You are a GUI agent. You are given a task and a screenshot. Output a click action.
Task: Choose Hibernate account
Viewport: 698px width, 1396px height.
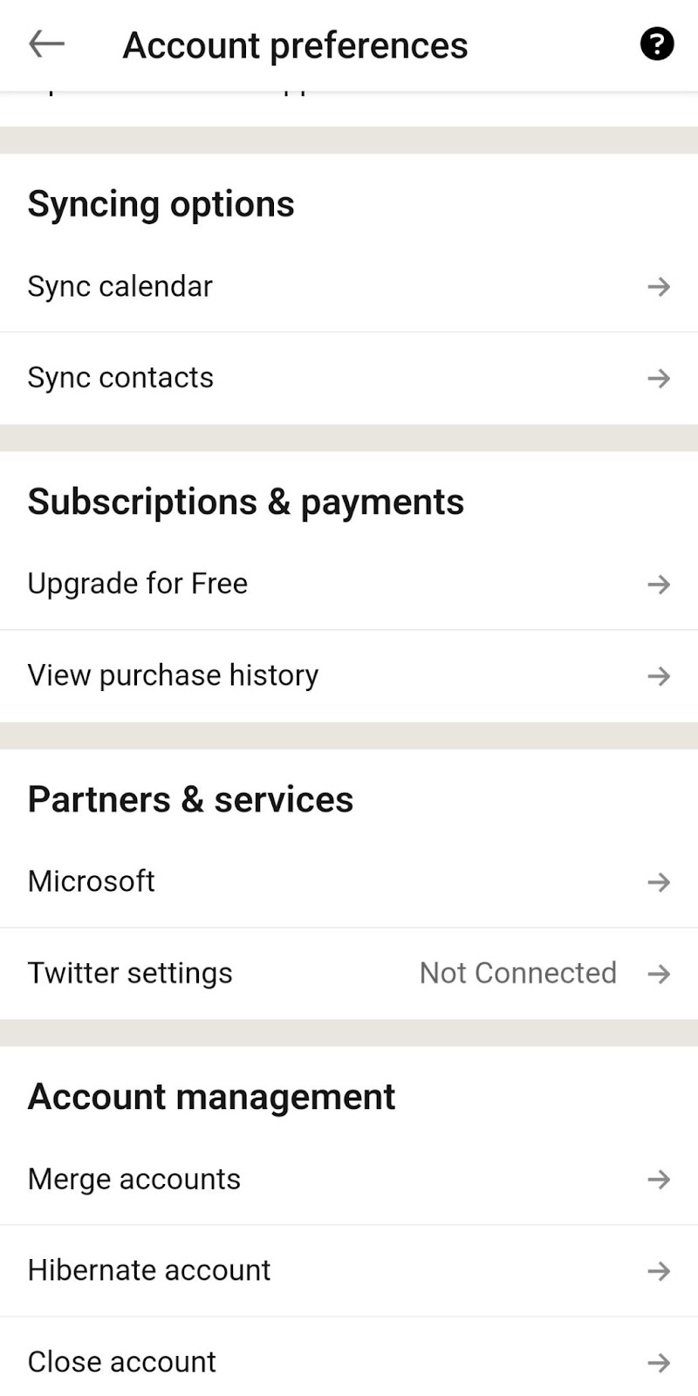[349, 1271]
